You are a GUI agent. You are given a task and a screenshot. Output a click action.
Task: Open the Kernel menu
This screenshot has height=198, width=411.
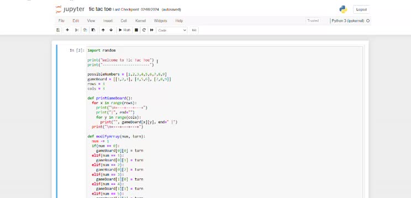(x=140, y=20)
